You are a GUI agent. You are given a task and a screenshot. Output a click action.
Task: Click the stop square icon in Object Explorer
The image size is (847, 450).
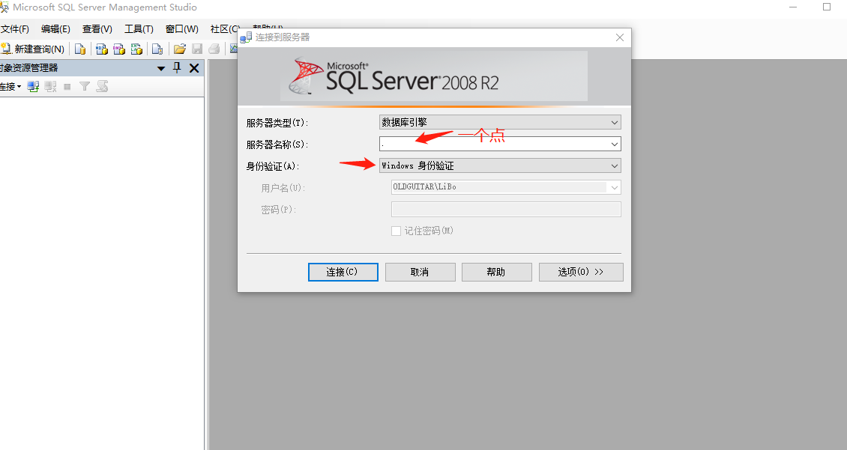click(67, 86)
